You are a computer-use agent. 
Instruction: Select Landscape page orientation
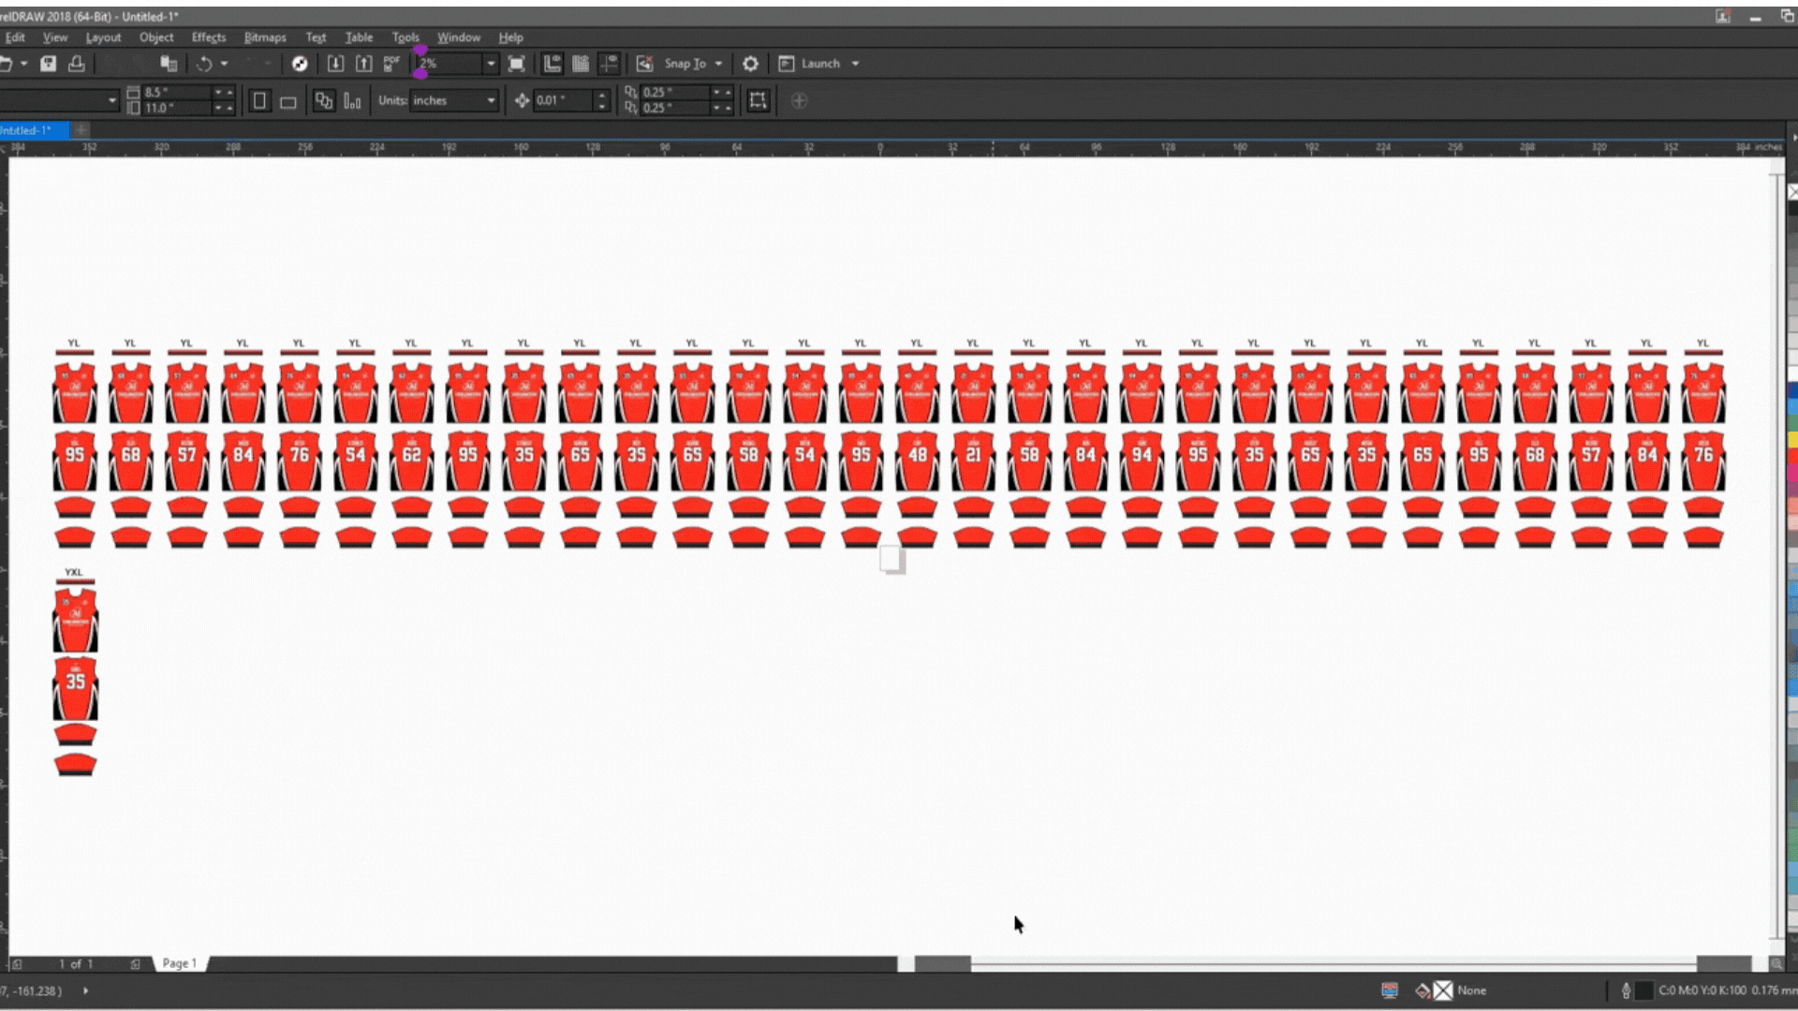tap(288, 101)
